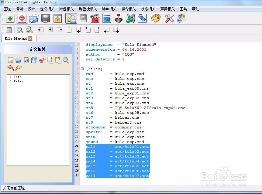Viewport: 262px width, 194px height.
Task: Open the 视图 menu
Action: pos(31,9)
